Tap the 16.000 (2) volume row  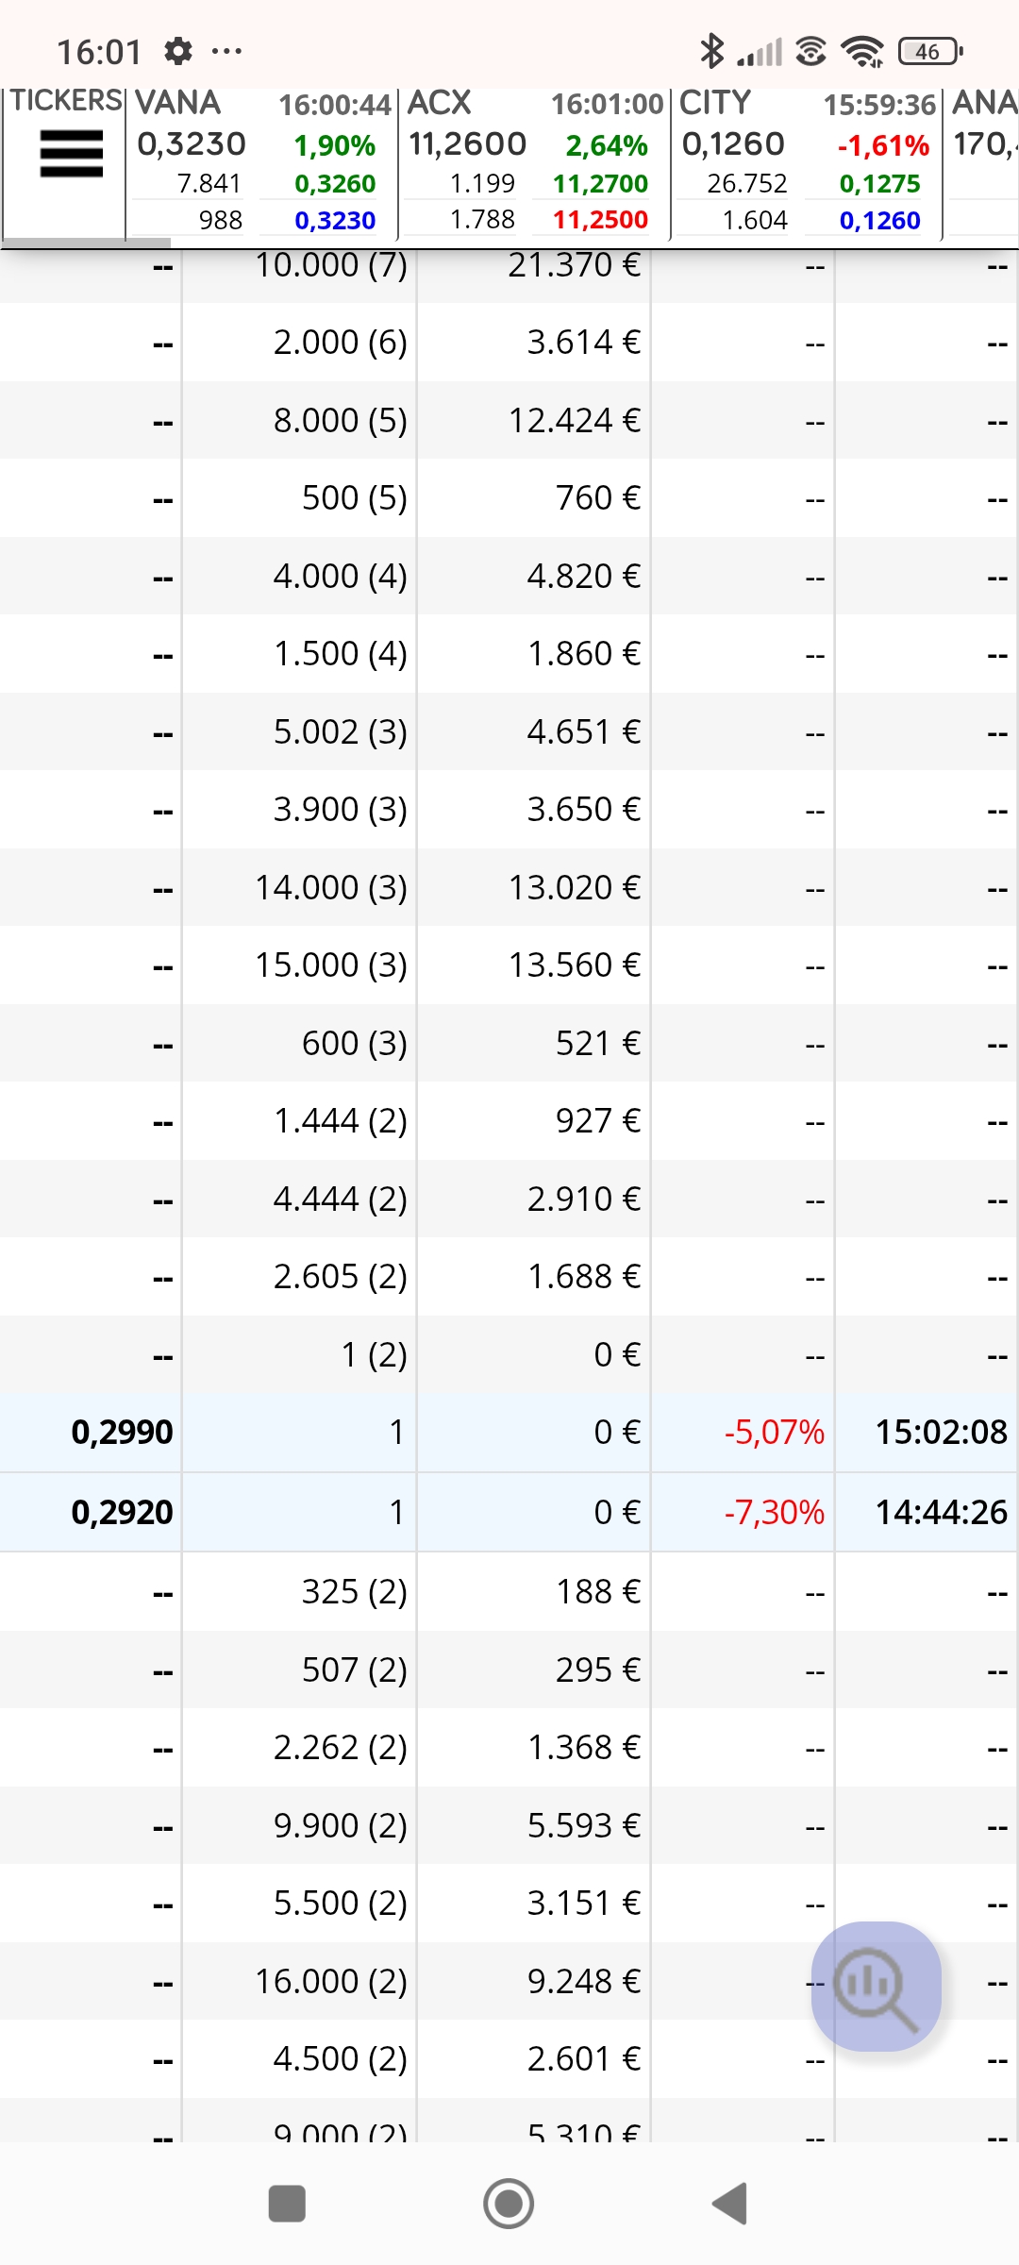pos(509,1981)
